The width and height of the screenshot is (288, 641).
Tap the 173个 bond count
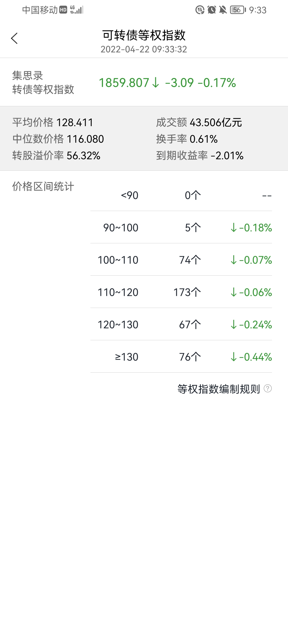(x=187, y=292)
